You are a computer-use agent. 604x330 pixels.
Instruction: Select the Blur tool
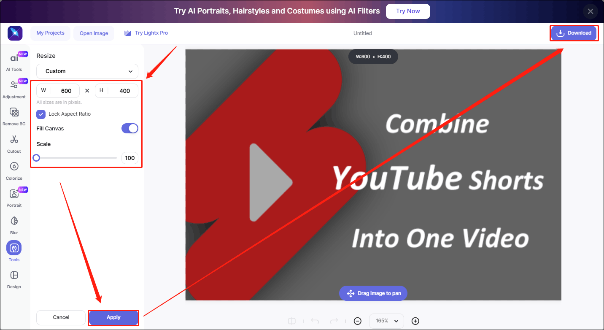coord(14,225)
